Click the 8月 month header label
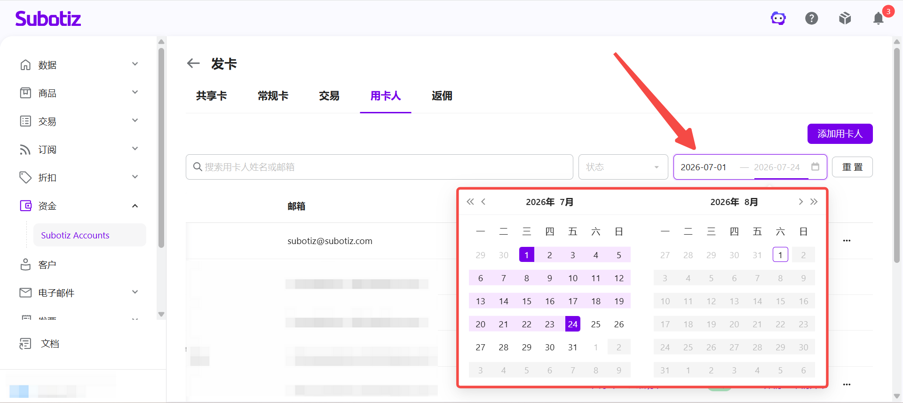 tap(751, 202)
